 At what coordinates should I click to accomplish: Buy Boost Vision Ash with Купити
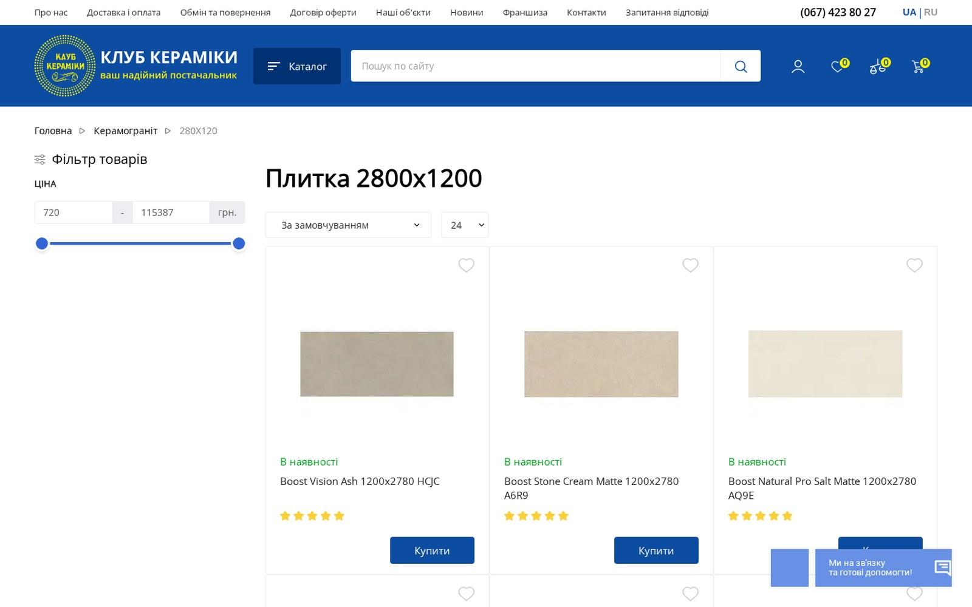(x=432, y=551)
